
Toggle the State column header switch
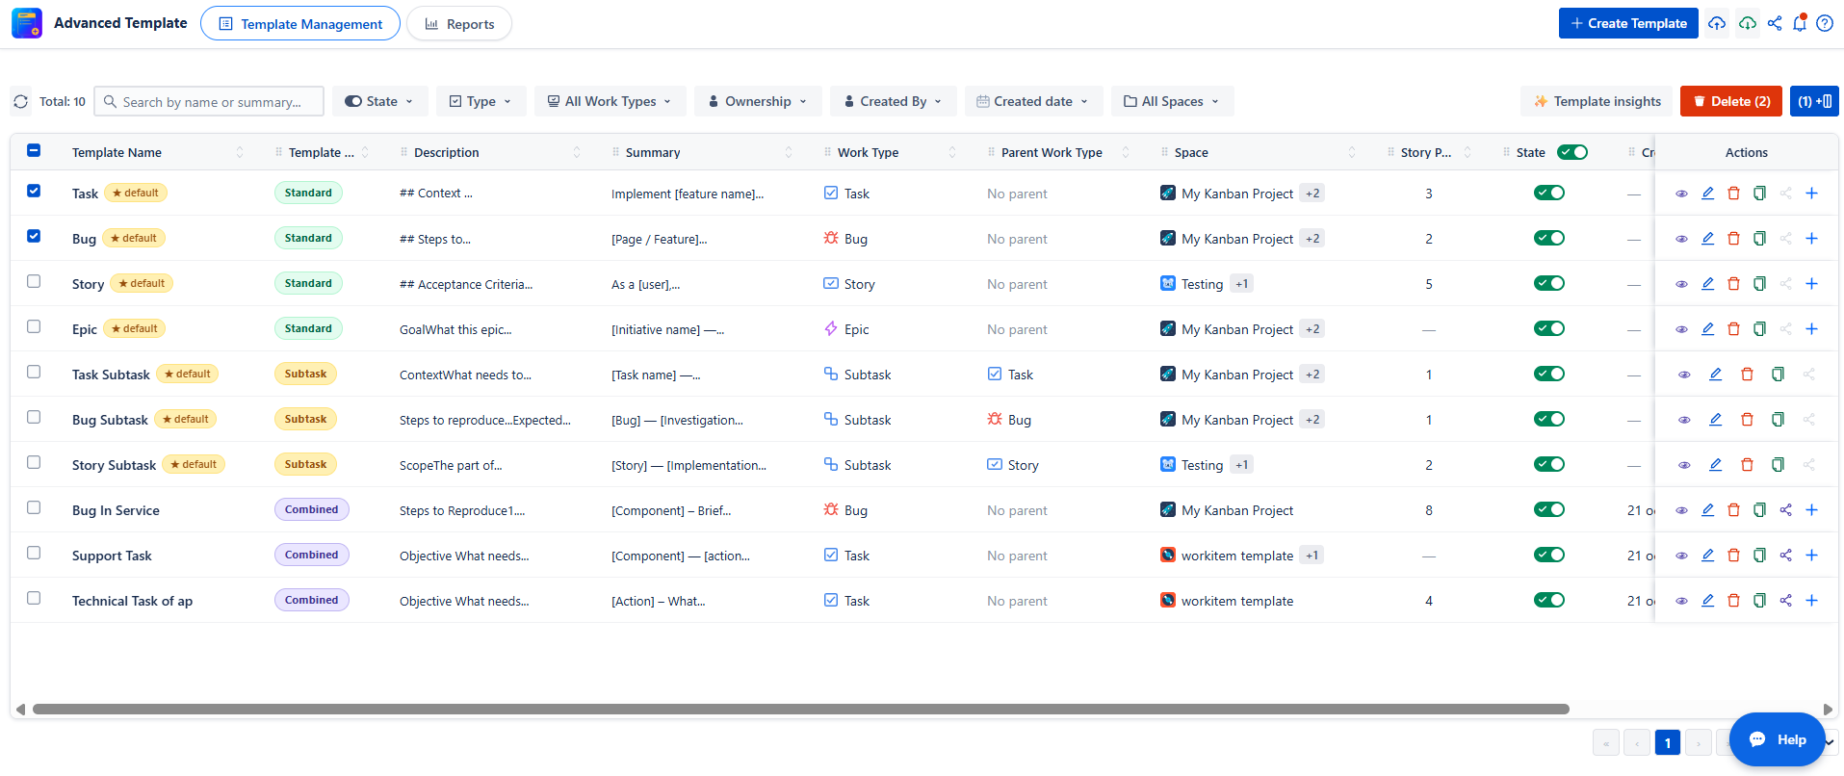1572,152
